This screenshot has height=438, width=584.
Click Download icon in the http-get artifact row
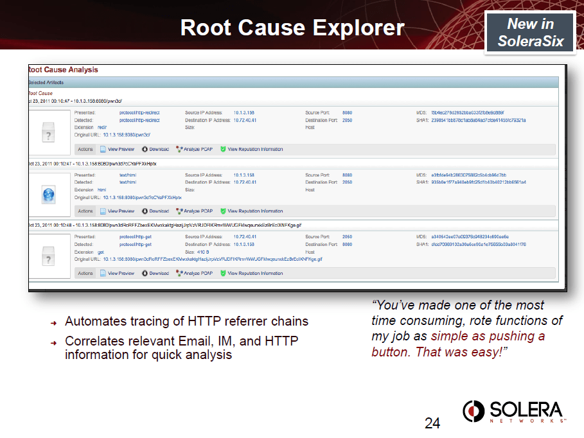pyautogui.click(x=145, y=274)
